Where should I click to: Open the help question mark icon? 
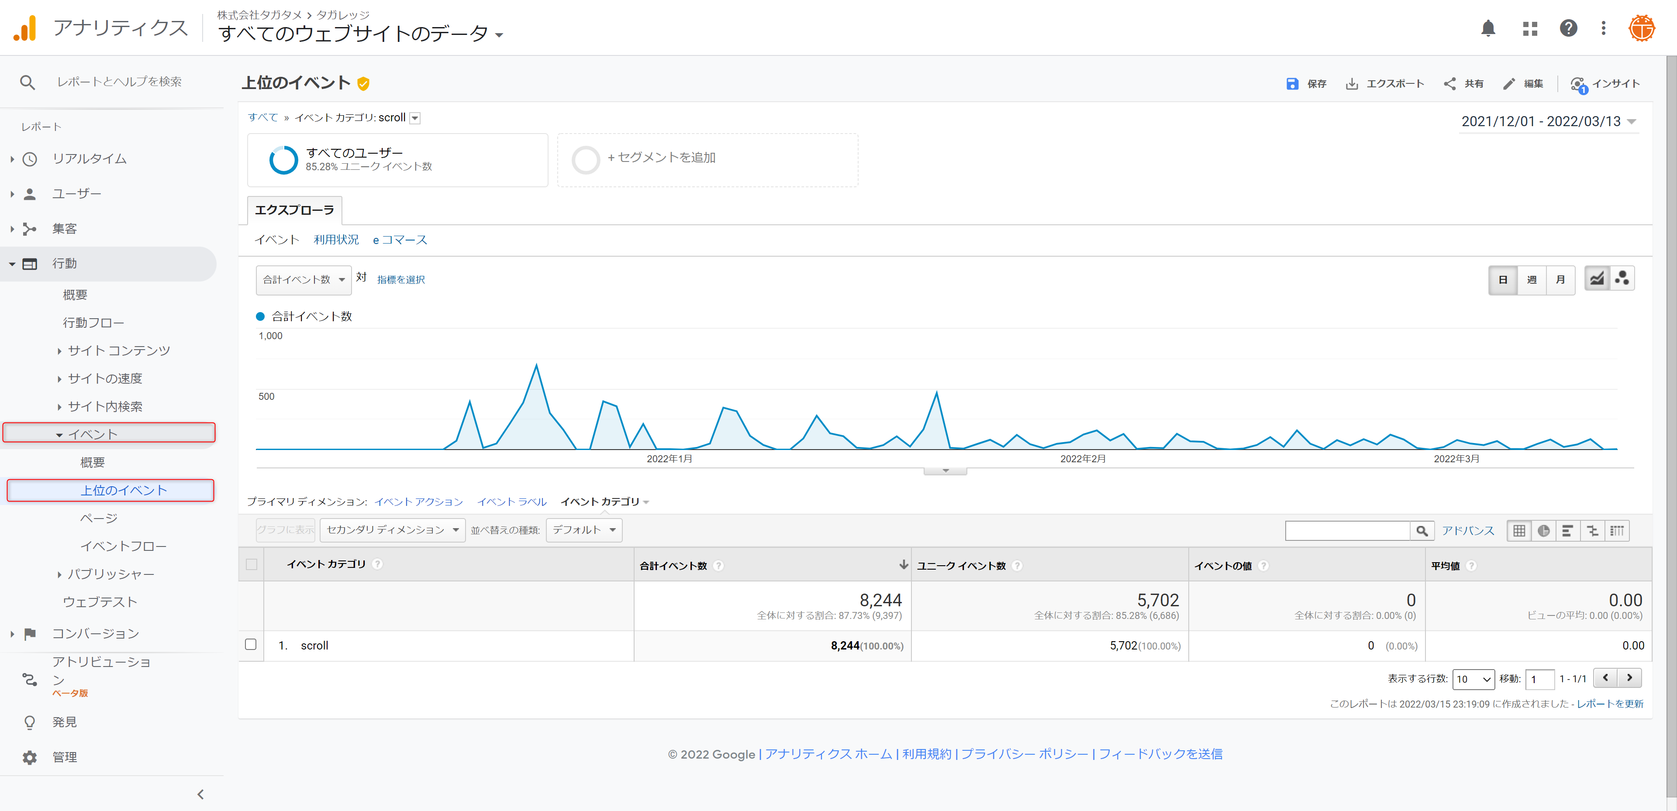[x=1568, y=28]
